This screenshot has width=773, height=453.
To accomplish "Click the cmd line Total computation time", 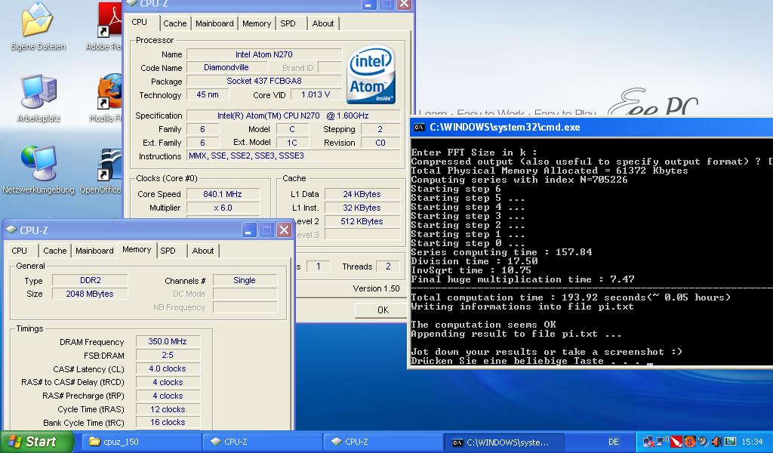I will 571,297.
